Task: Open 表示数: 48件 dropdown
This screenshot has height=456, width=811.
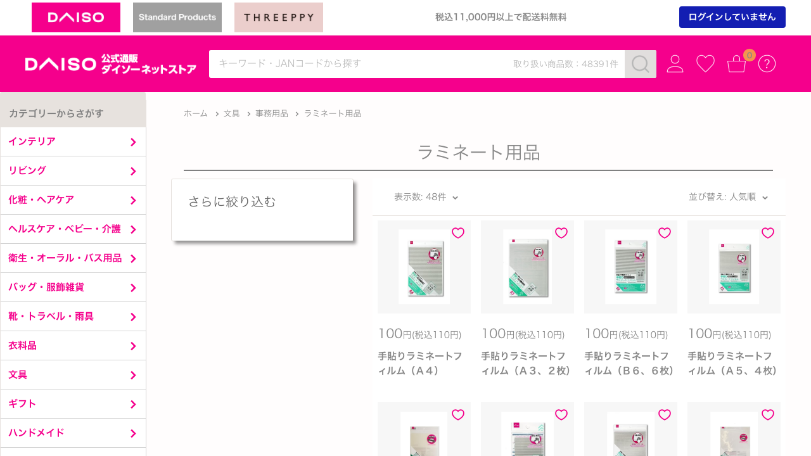Action: point(426,197)
